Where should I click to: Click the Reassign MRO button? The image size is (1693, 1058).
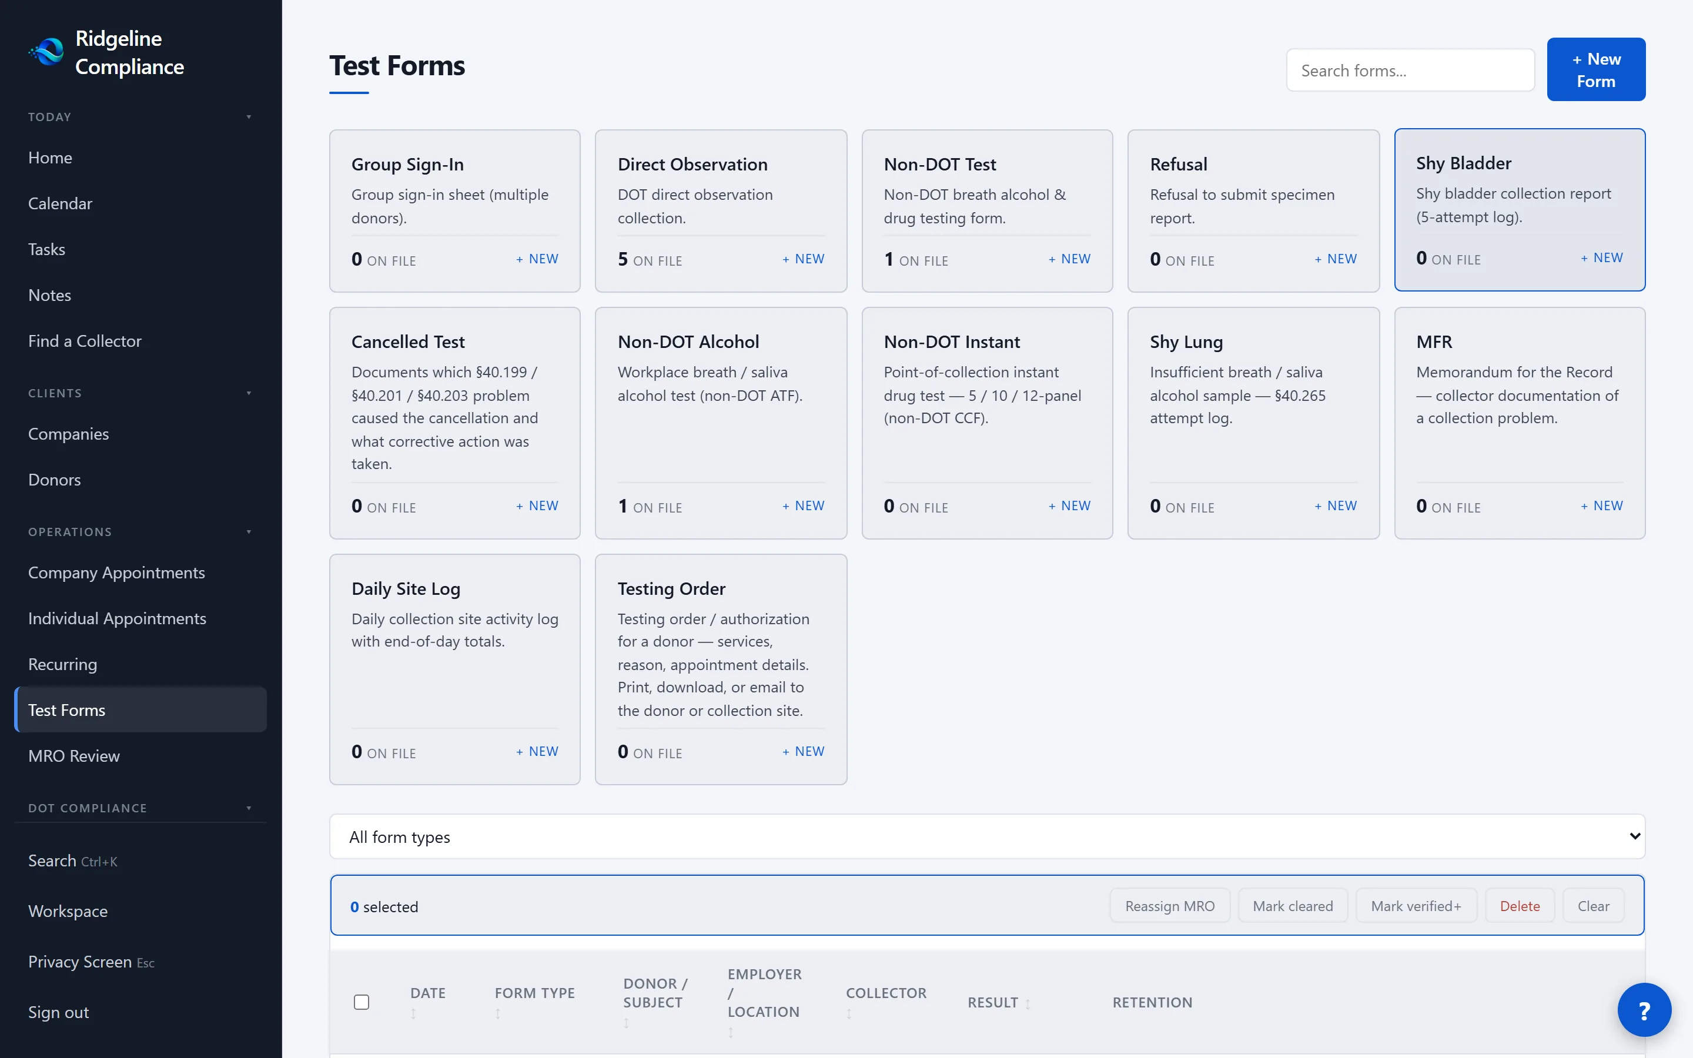(x=1170, y=906)
